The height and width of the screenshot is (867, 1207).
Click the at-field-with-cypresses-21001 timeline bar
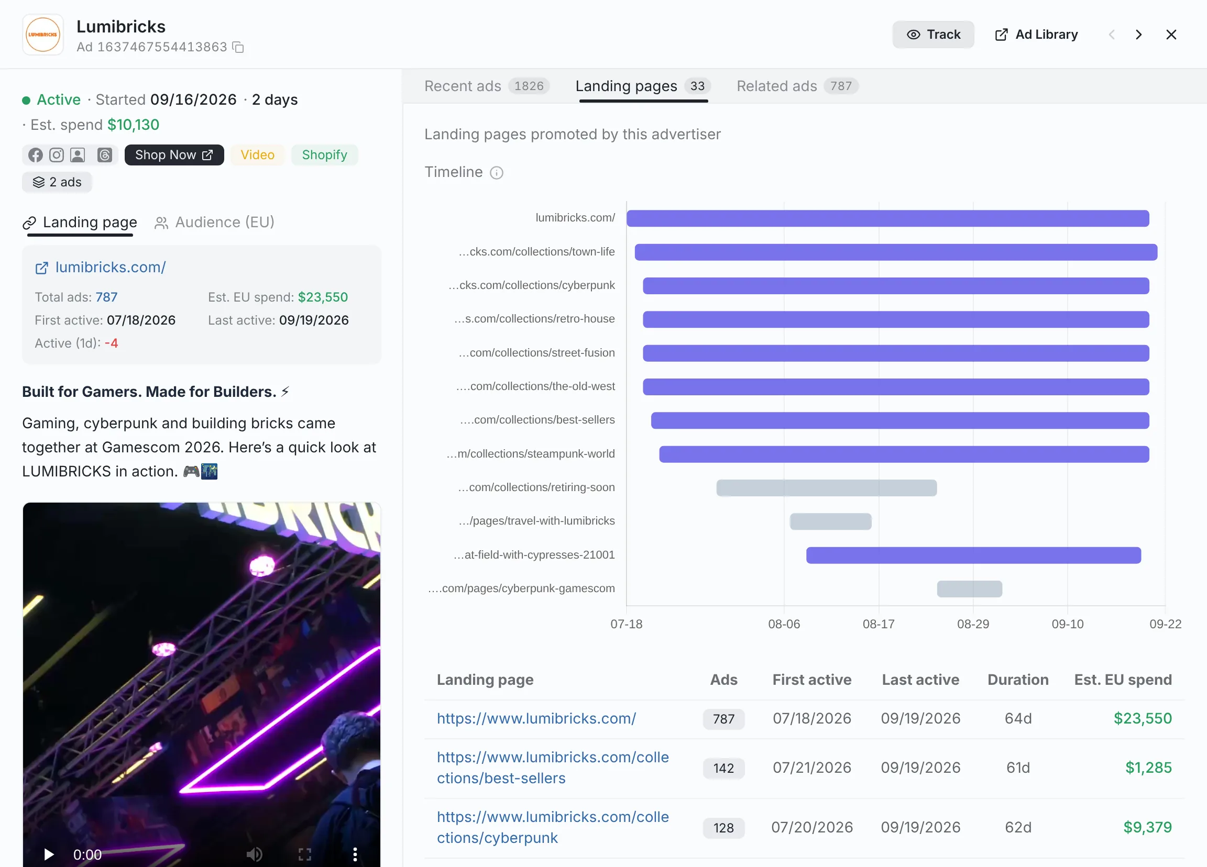point(973,555)
